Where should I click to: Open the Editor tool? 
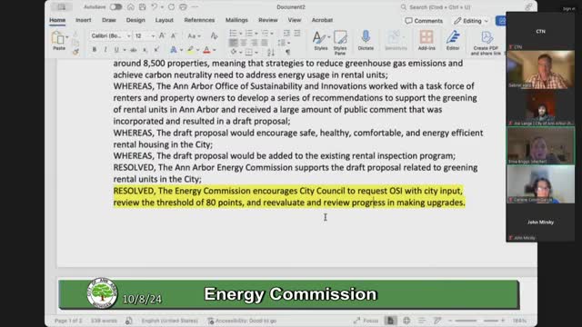(x=453, y=40)
